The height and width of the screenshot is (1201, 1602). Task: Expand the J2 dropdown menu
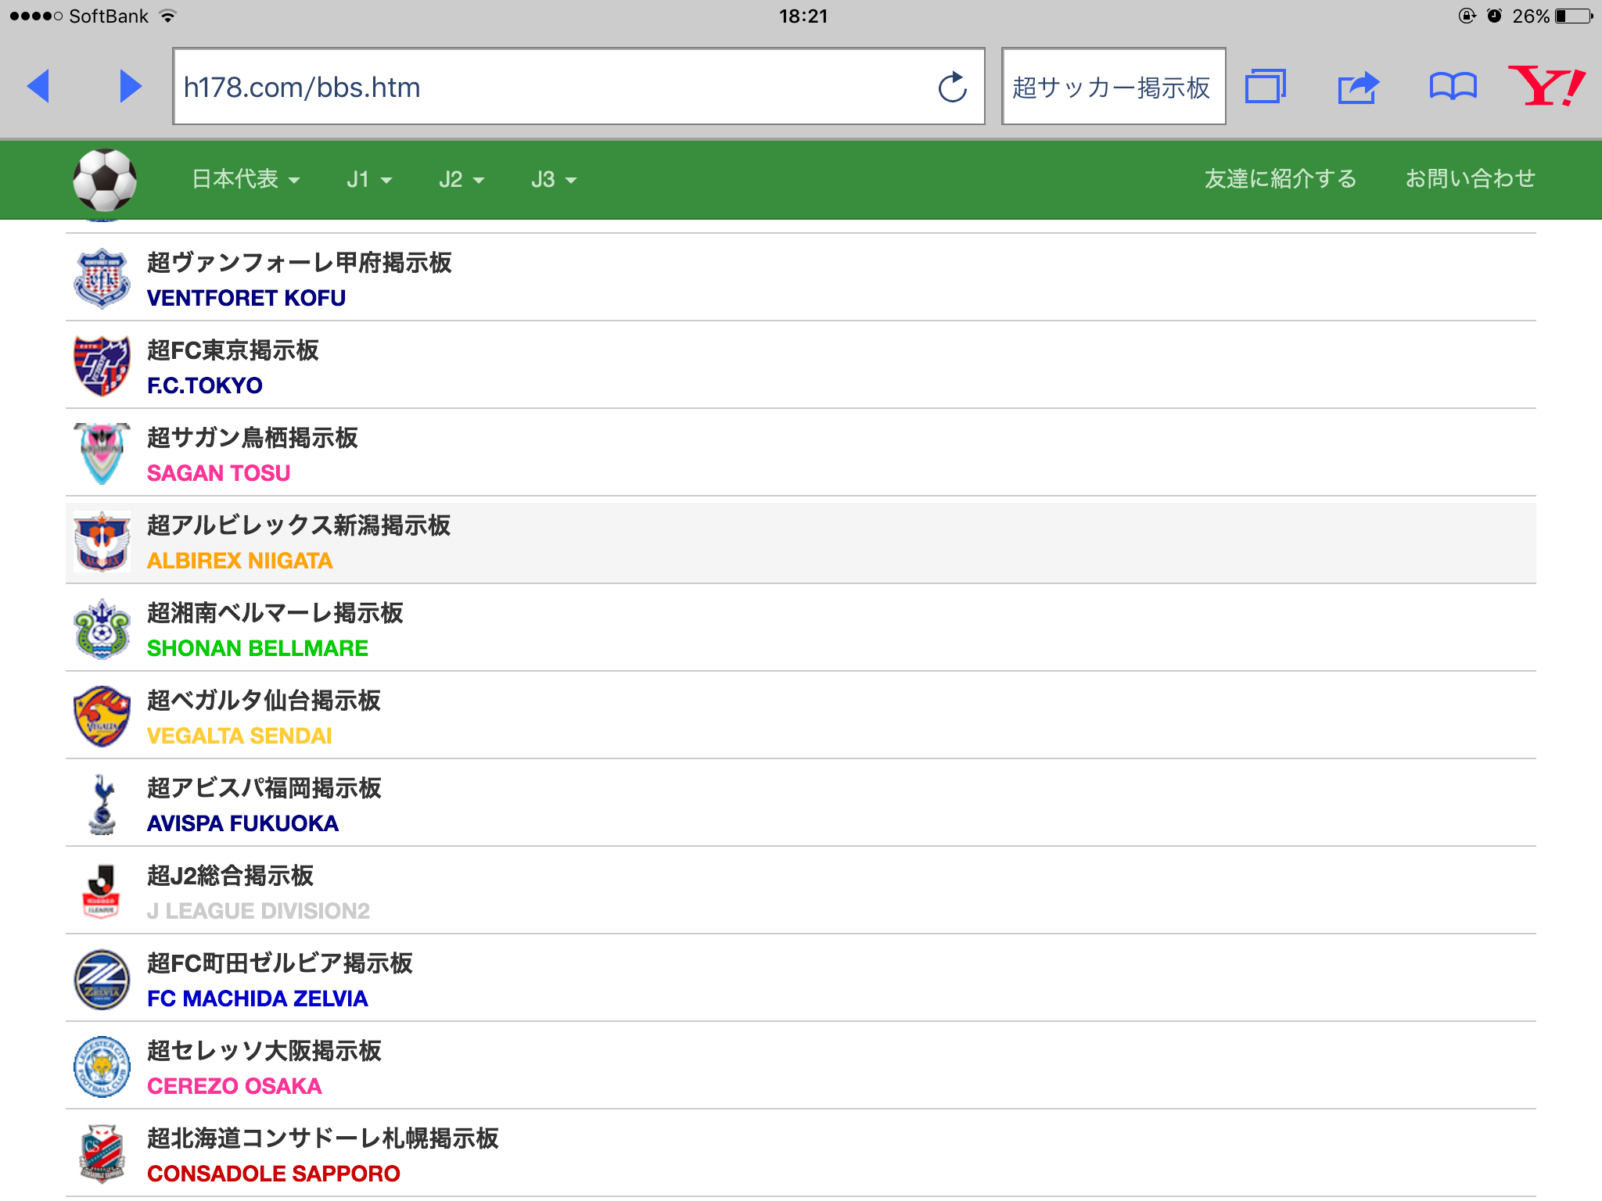pos(461,180)
